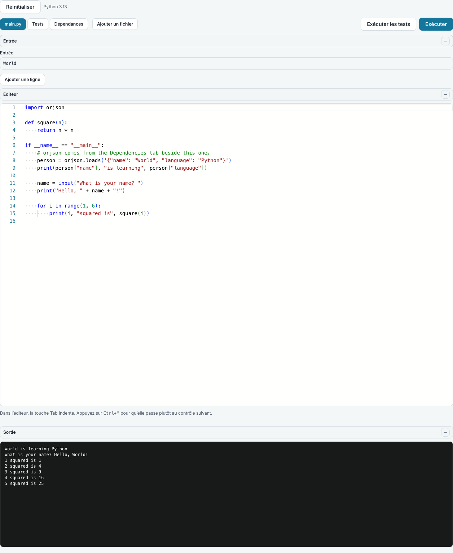
Task: Click the 'return n * n' line
Action: click(55, 130)
